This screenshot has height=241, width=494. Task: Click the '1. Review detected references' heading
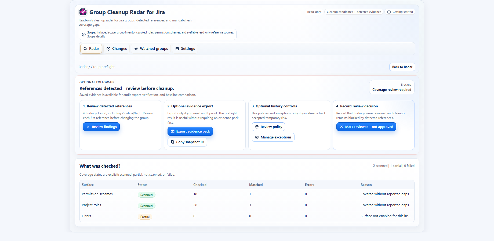[x=107, y=106]
